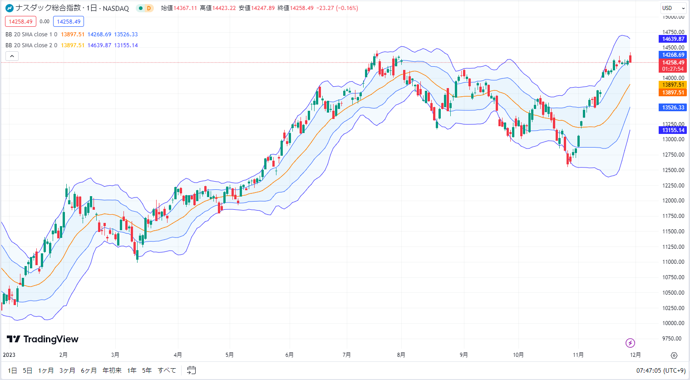Click the 4月 label on time axis
Screen dimensions: 690x380
(x=178, y=355)
